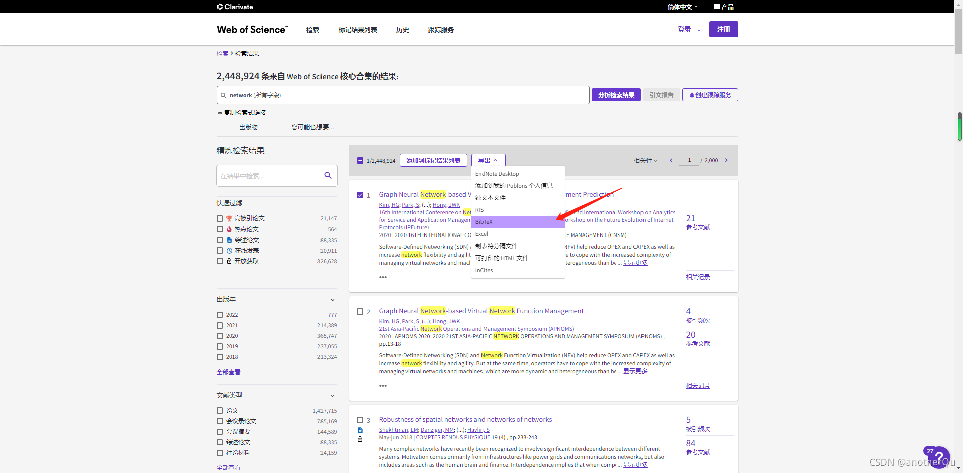The width and height of the screenshot is (963, 473).
Task: Click the 分析检索结果 button
Action: [616, 95]
